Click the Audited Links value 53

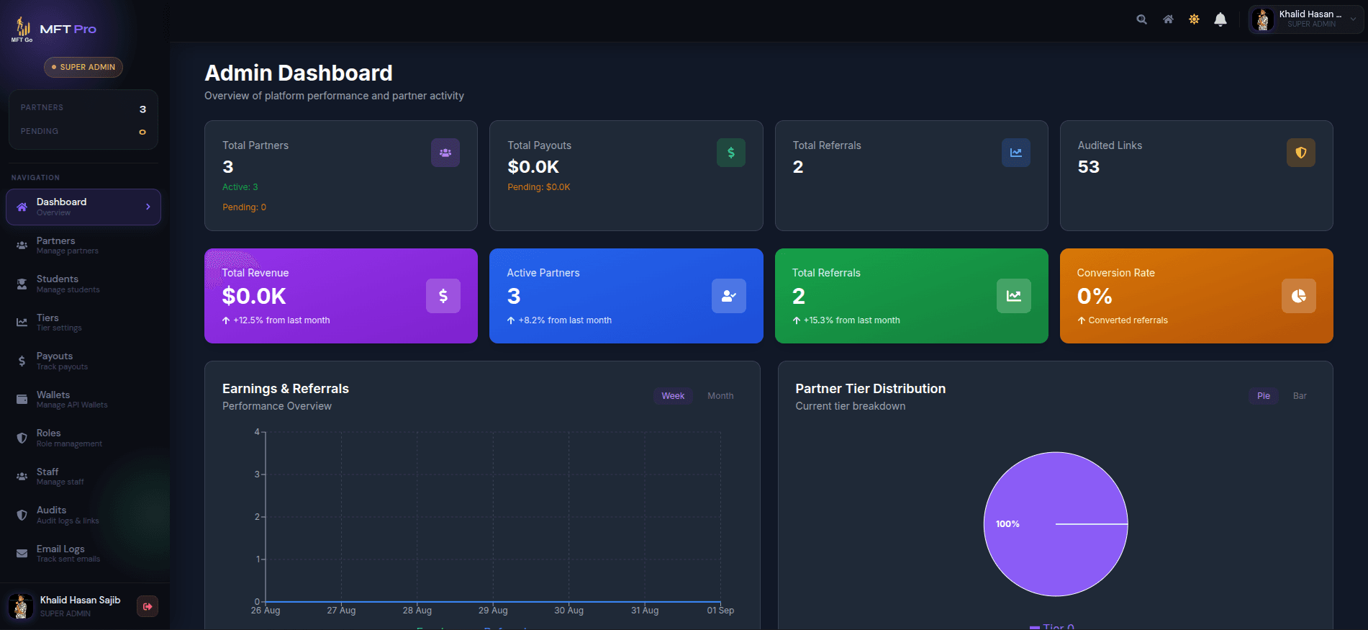(1089, 167)
